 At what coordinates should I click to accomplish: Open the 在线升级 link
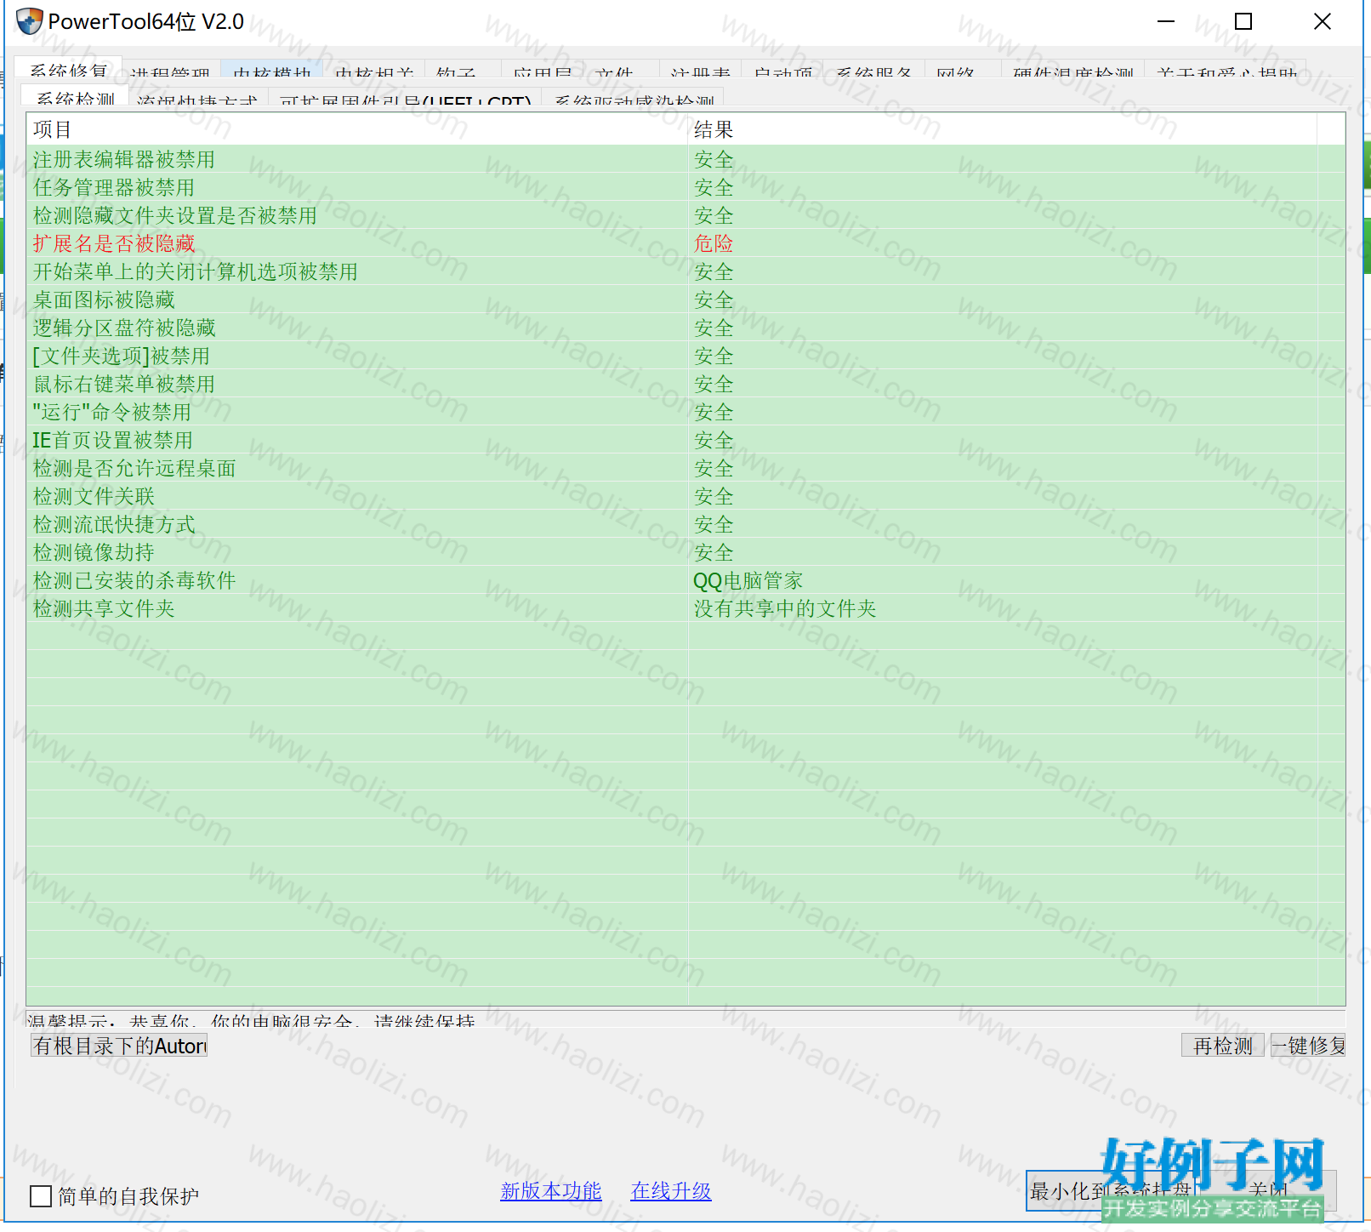[671, 1191]
